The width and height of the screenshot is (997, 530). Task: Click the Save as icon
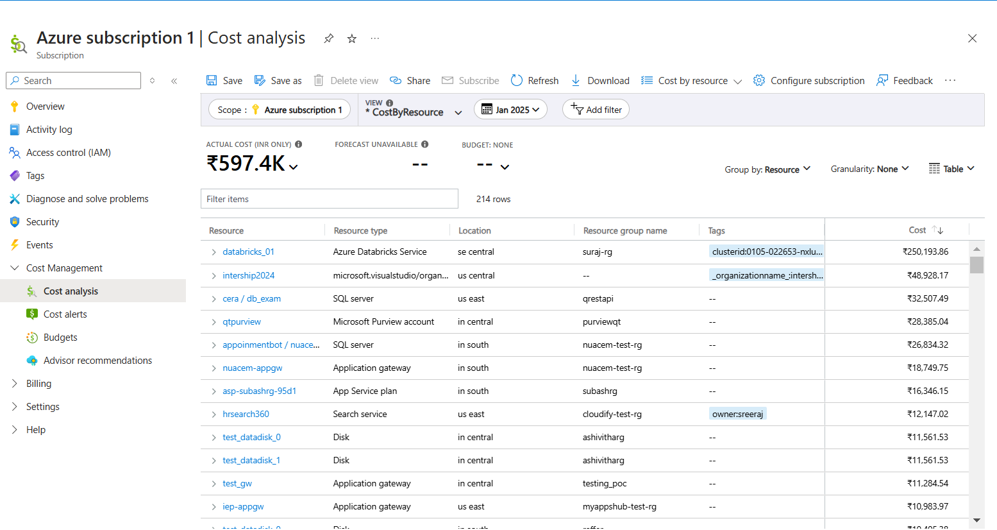tap(260, 80)
